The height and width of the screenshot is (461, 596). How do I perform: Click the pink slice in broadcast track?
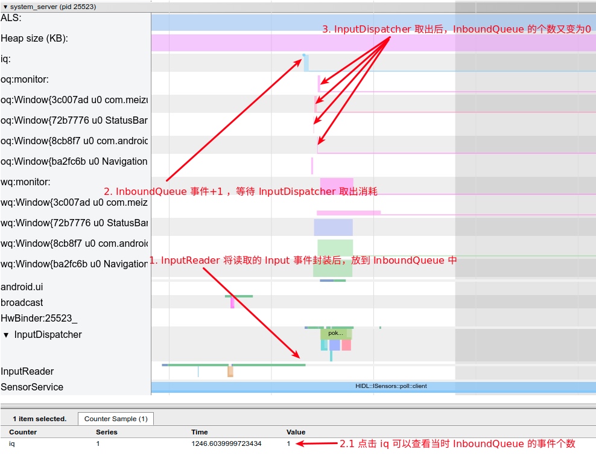tap(232, 303)
